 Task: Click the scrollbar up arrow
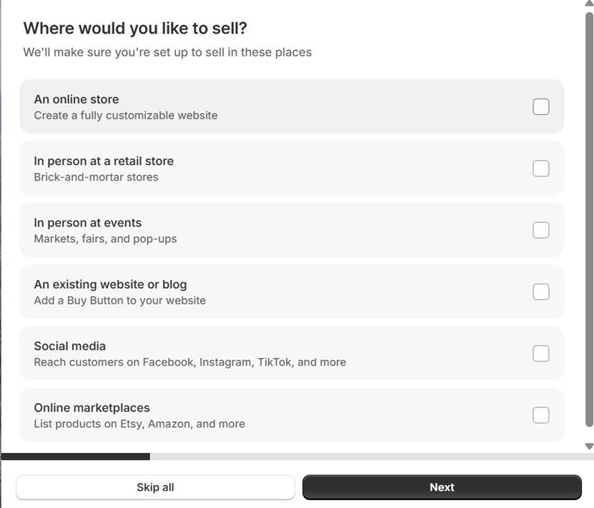point(589,5)
